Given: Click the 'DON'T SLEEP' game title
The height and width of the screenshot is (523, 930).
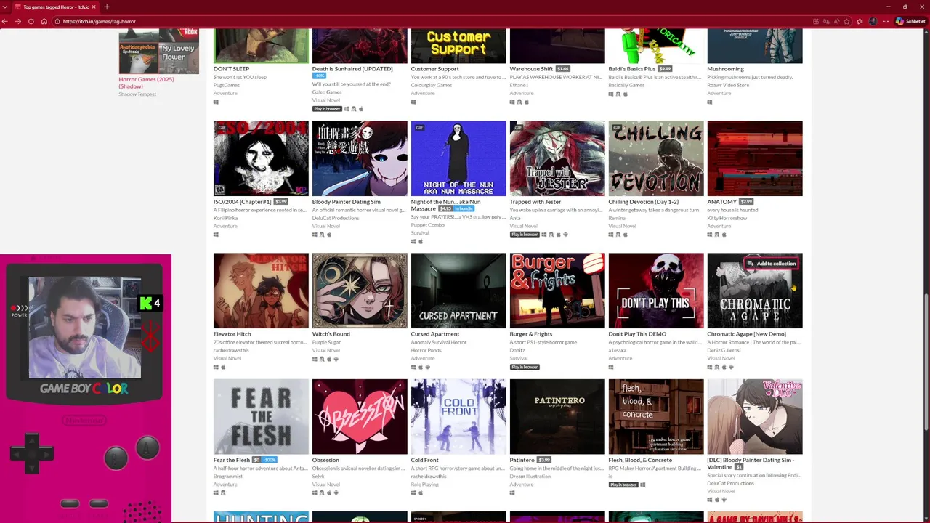Looking at the screenshot, I should [231, 69].
